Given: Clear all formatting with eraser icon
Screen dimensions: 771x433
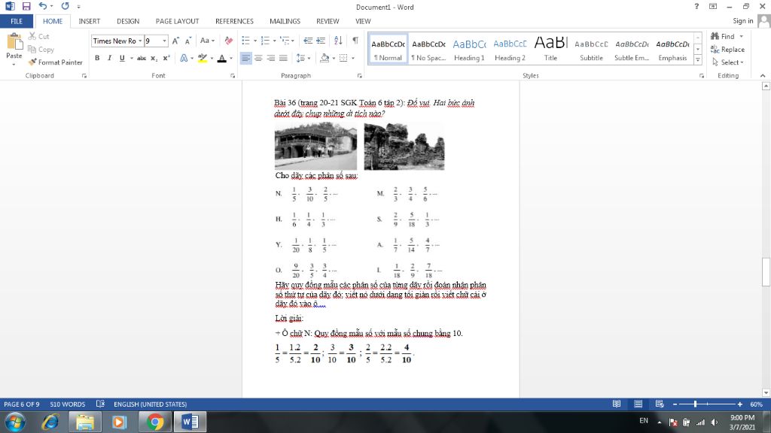Looking at the screenshot, I should (x=229, y=41).
